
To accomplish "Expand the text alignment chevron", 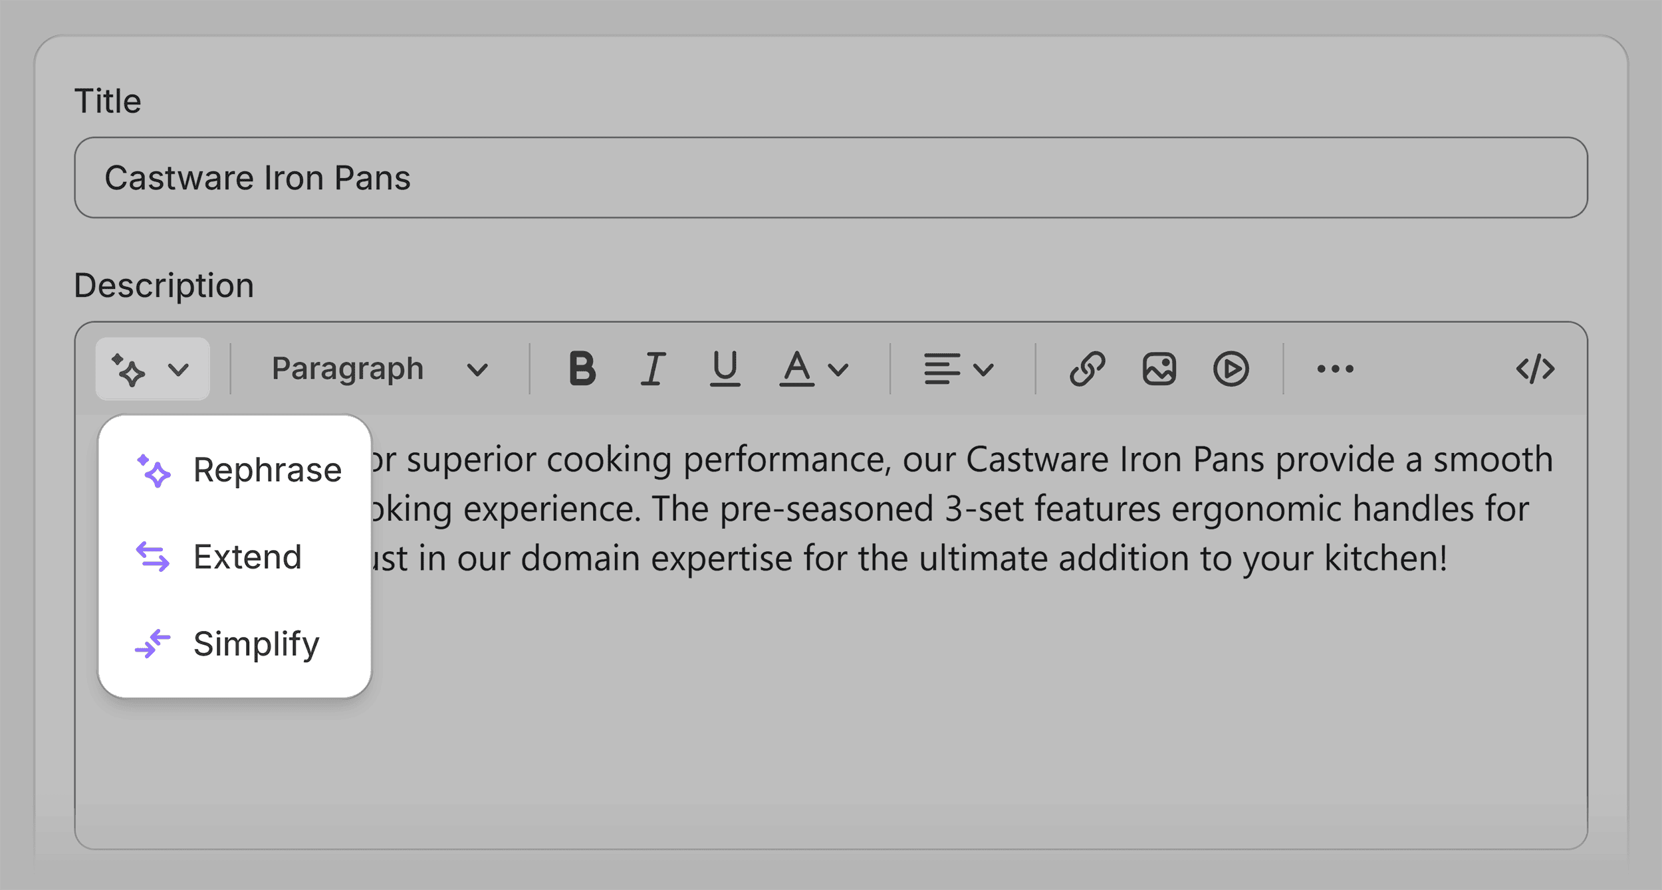I will 983,369.
